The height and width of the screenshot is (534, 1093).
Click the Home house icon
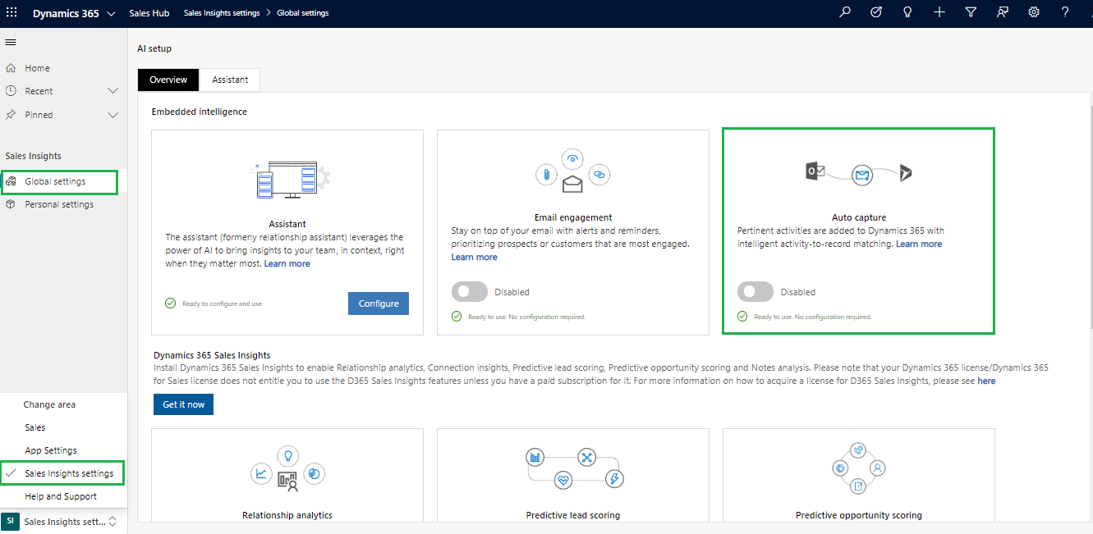[11, 68]
